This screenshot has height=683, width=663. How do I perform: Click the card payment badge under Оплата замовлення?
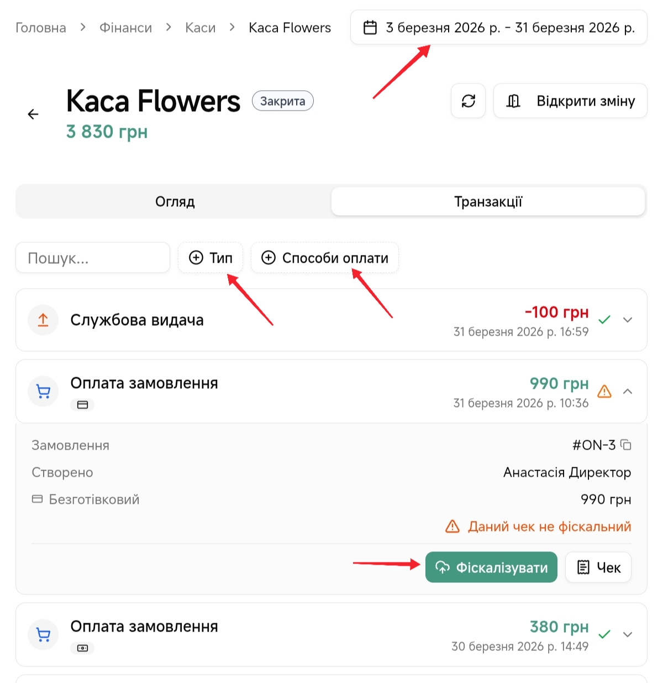(x=82, y=405)
